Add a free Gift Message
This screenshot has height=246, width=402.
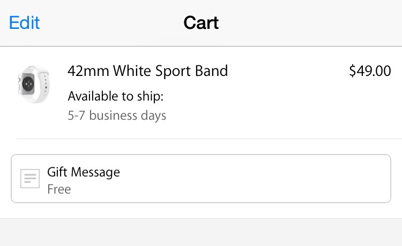point(201,179)
